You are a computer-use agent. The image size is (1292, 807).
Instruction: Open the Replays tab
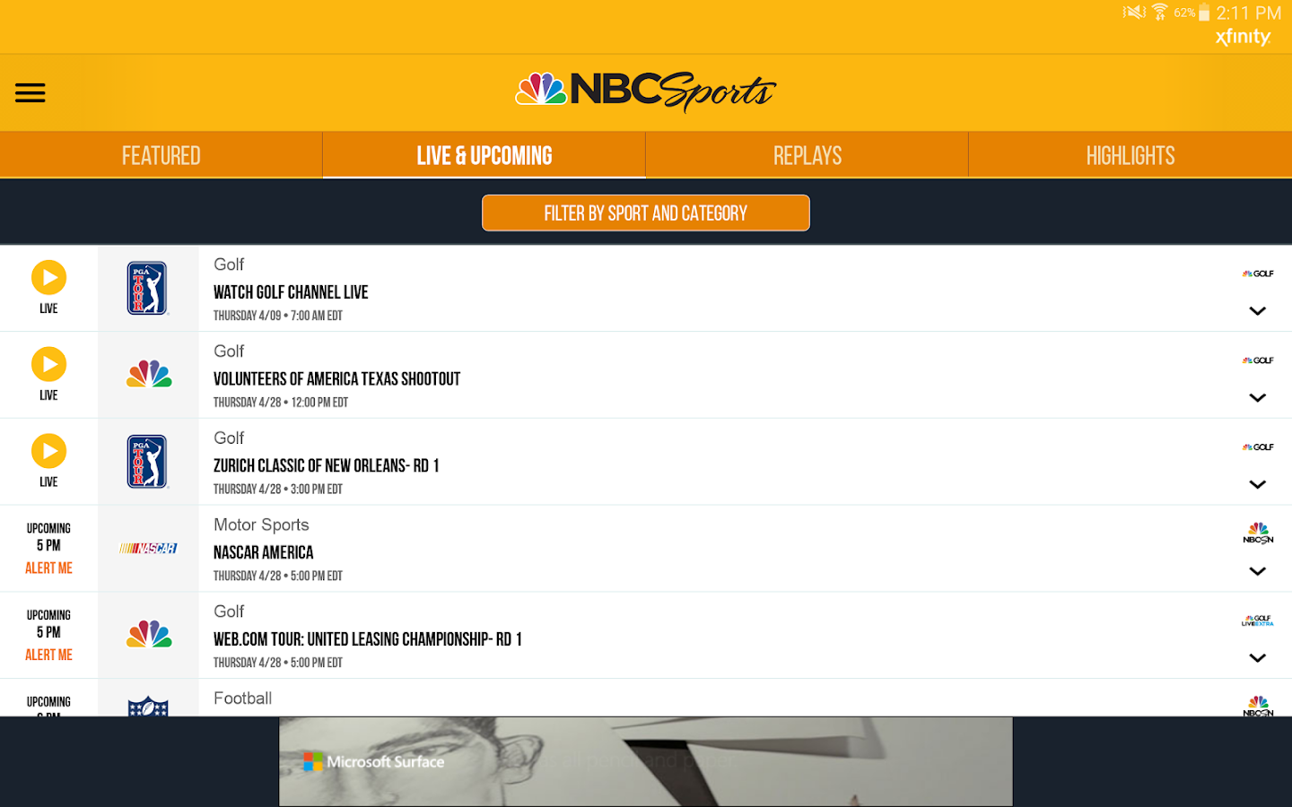[x=807, y=155]
